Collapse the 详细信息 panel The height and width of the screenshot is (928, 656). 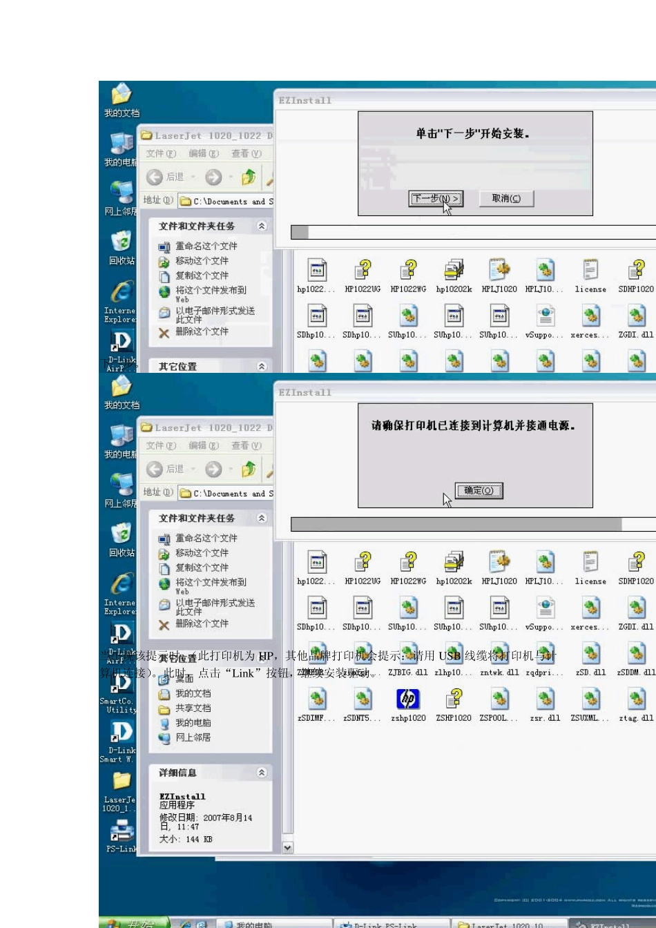pos(262,773)
